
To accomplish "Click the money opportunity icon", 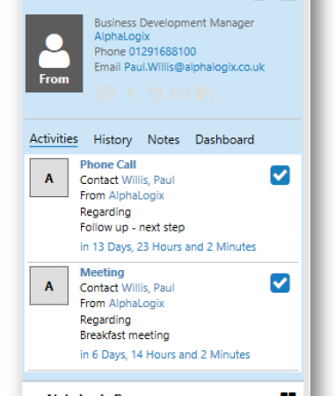I will (180, 94).
